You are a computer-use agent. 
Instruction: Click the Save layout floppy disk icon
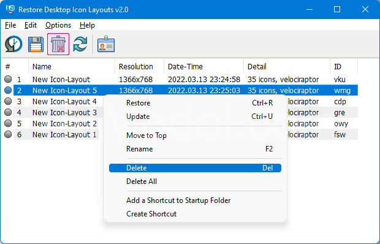36,44
